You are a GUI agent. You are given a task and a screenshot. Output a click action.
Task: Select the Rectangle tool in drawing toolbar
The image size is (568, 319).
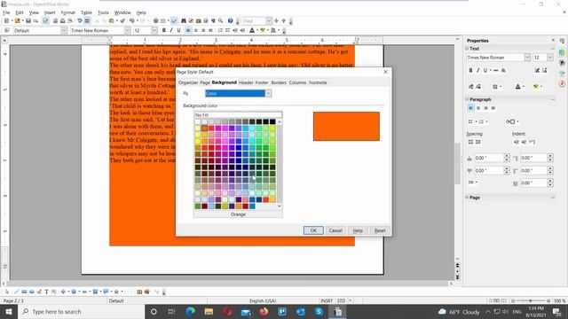tap(24, 292)
